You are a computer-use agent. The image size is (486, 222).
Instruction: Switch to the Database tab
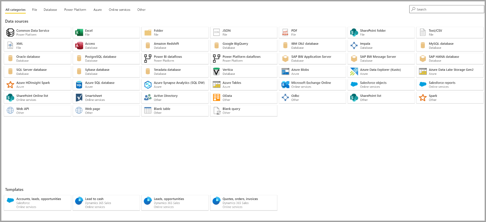(x=50, y=10)
